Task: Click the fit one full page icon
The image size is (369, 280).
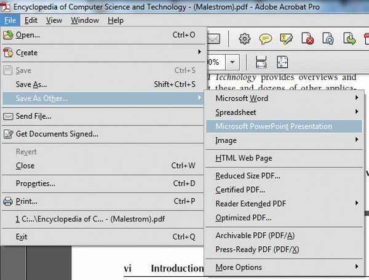Action: (282, 62)
